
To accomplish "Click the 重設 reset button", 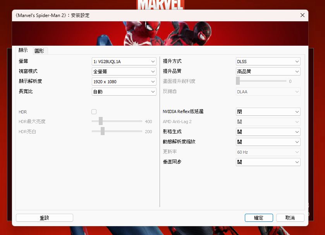I will [45, 218].
